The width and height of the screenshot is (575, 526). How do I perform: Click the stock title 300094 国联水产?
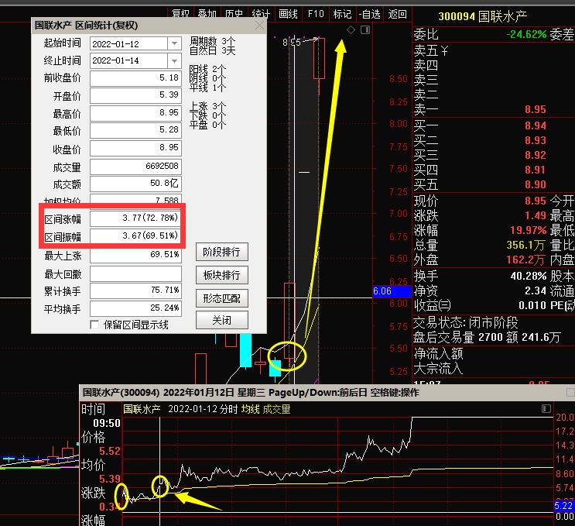(483, 16)
